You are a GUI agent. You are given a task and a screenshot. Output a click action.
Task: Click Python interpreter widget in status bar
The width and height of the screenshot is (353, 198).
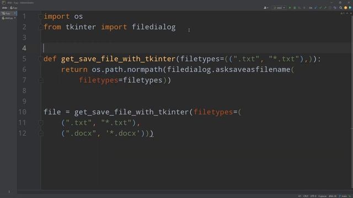click(x=333, y=196)
